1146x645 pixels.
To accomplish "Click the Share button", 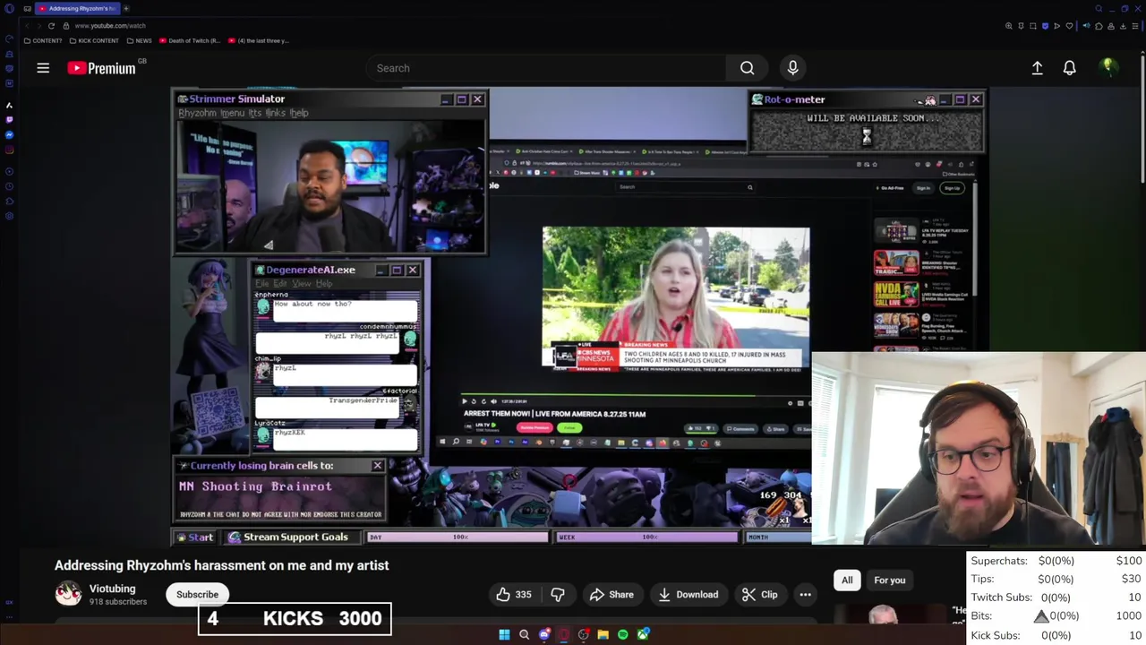I will (611, 594).
